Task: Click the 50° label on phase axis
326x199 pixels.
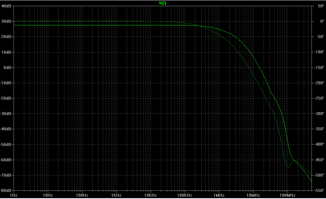Action: pyautogui.click(x=321, y=6)
